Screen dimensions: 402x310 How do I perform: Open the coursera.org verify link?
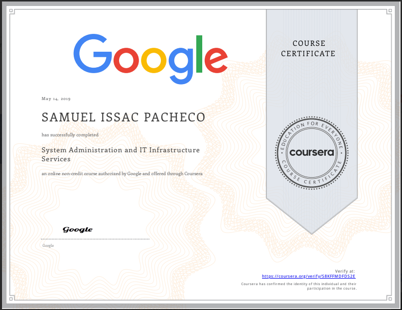[x=308, y=276]
